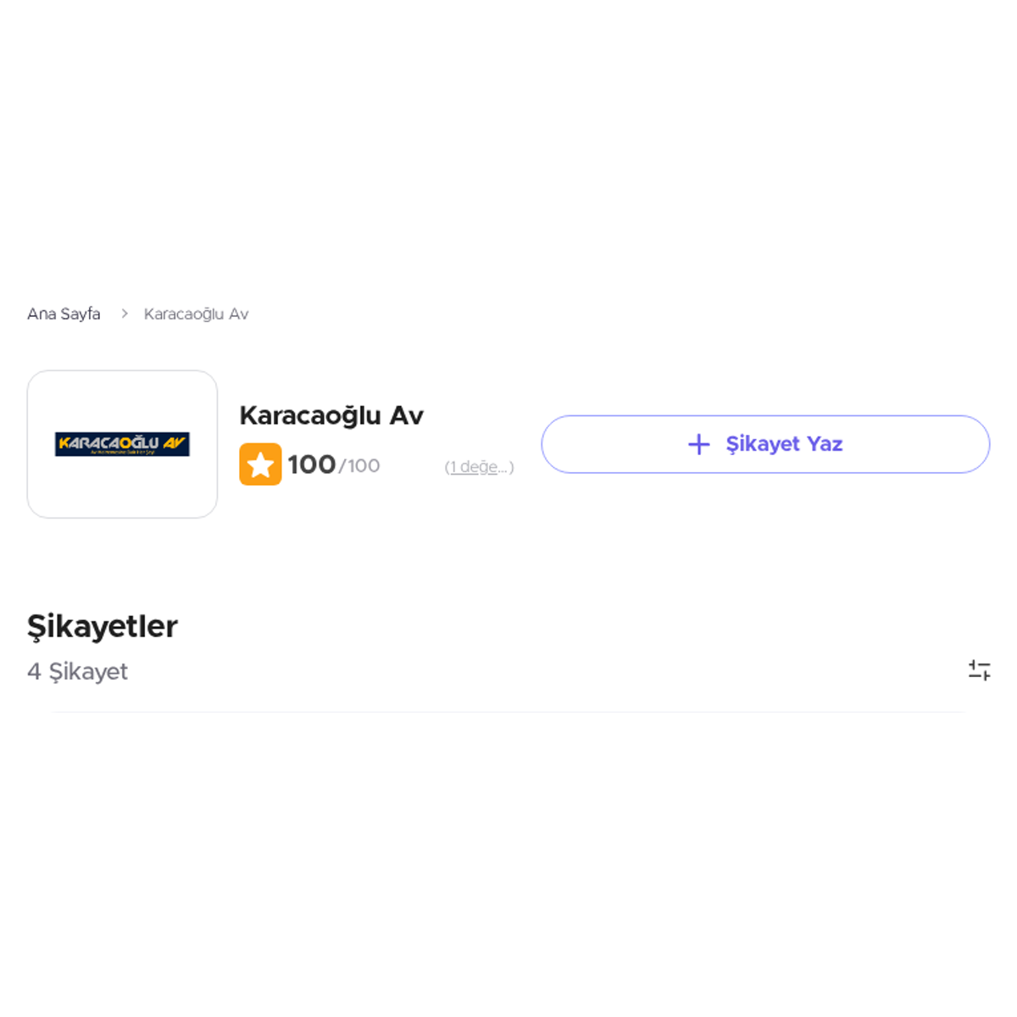Click the Şikayet Yaz button
1017x1017 pixels.
(x=765, y=444)
